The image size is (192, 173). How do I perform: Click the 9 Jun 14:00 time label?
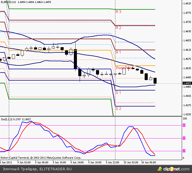click(77, 163)
